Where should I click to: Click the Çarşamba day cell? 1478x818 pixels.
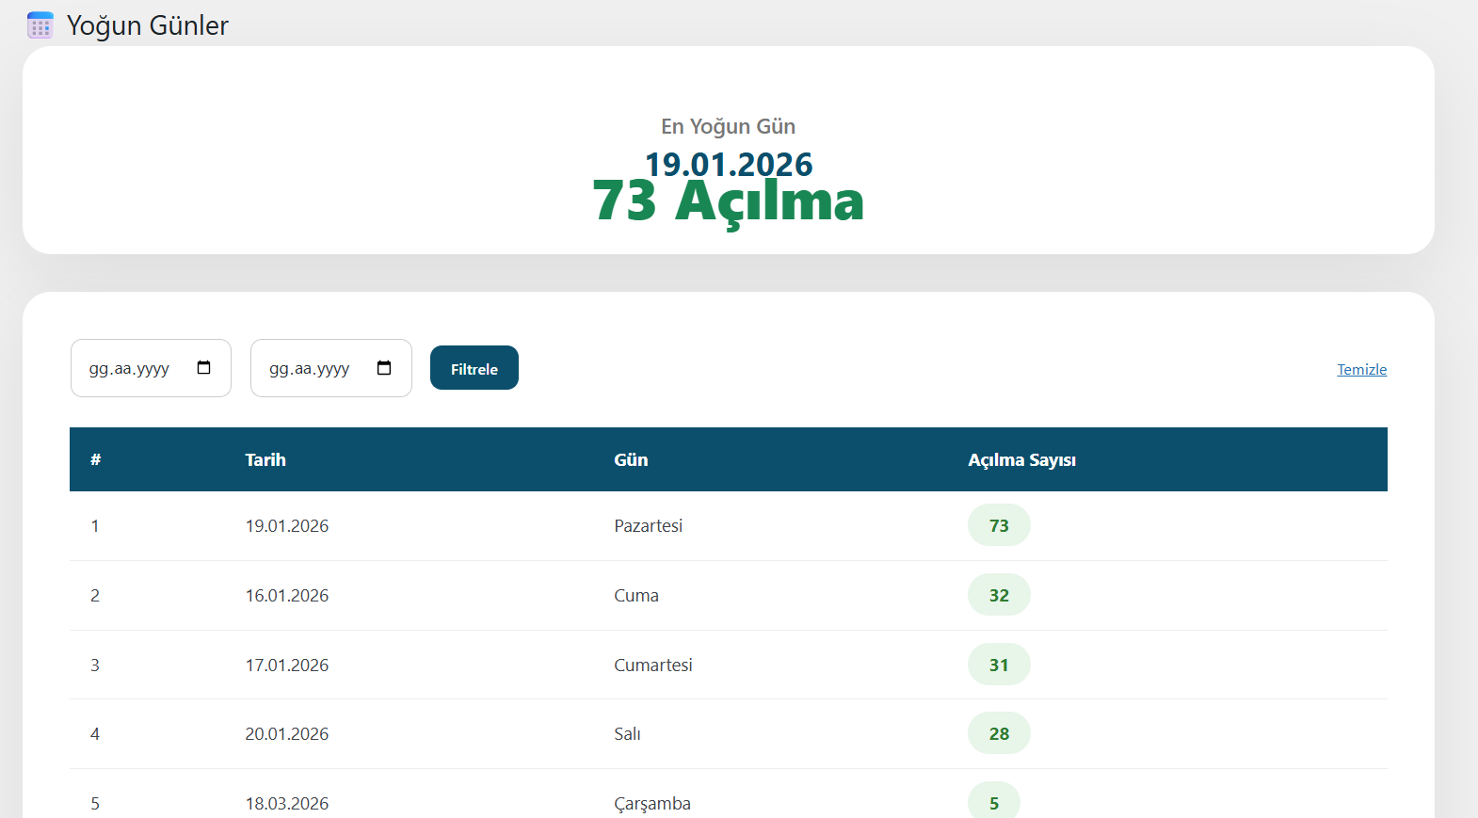[x=652, y=803]
